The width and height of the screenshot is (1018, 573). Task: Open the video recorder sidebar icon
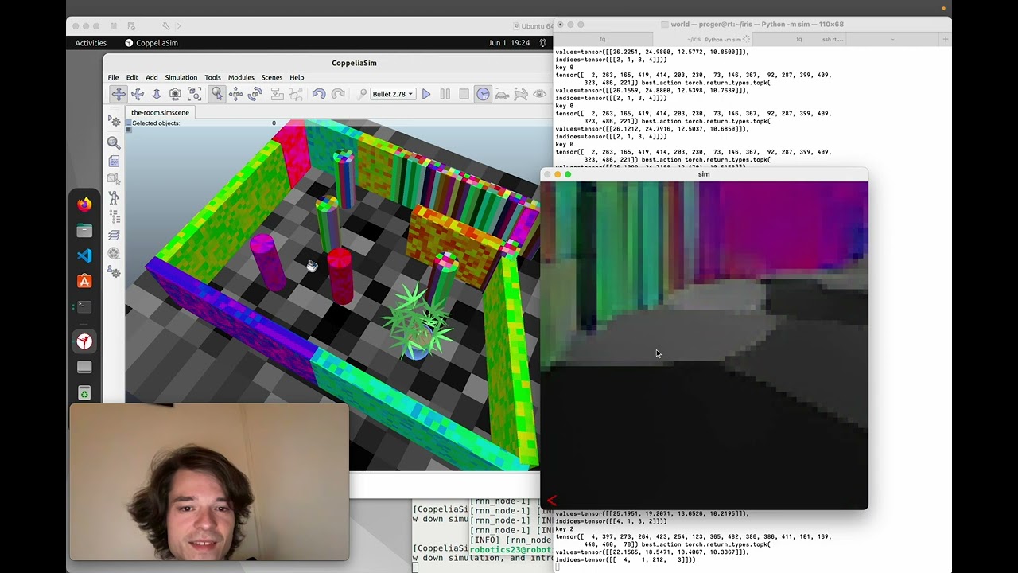click(114, 254)
